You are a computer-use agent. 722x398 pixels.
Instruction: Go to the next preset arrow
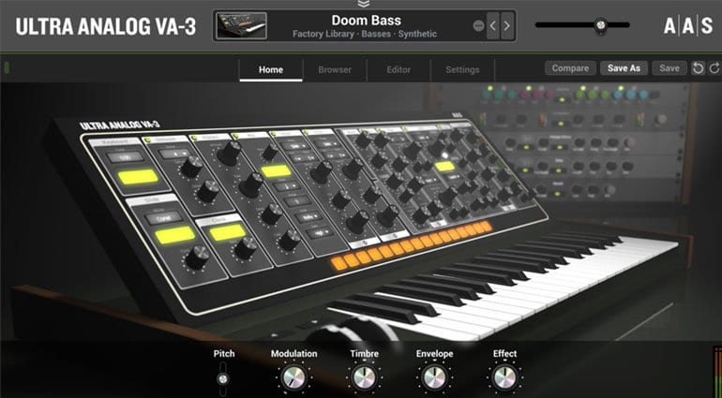(x=507, y=25)
